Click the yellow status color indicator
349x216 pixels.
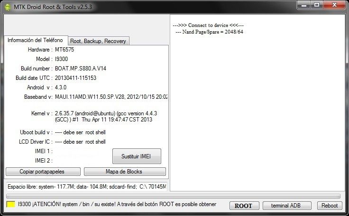[11, 204]
